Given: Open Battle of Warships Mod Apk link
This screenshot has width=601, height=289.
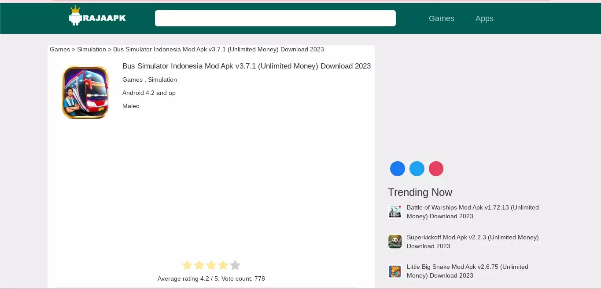Looking at the screenshot, I should pyautogui.click(x=473, y=212).
